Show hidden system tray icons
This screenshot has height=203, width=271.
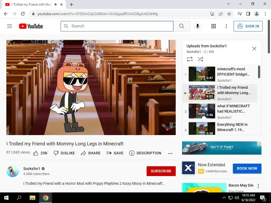(224, 198)
